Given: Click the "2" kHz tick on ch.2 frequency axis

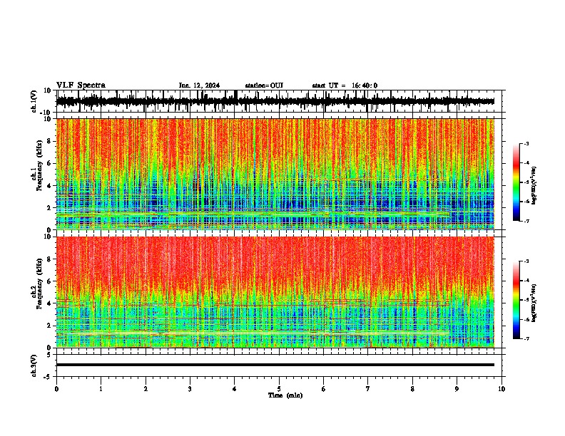Looking at the screenshot, I should [x=50, y=326].
